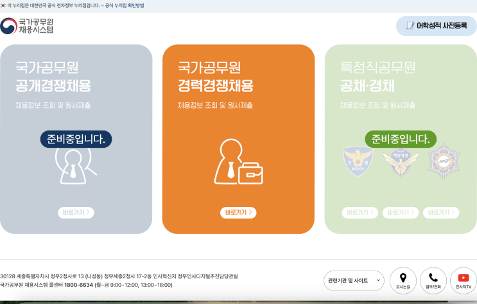
Task: Click the 국가공무원 채용시스템 logo
Action: (x=27, y=26)
